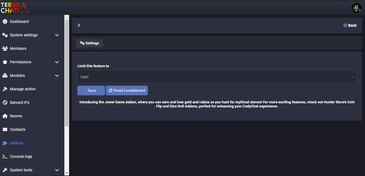Expand the Modules submenu chevron
Screen dimensions: 365x176
[57, 75]
